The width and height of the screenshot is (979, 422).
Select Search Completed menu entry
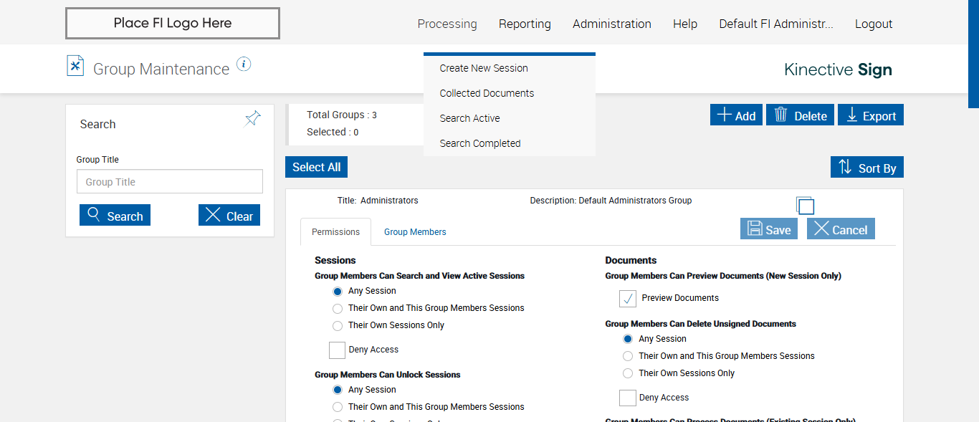tap(480, 143)
